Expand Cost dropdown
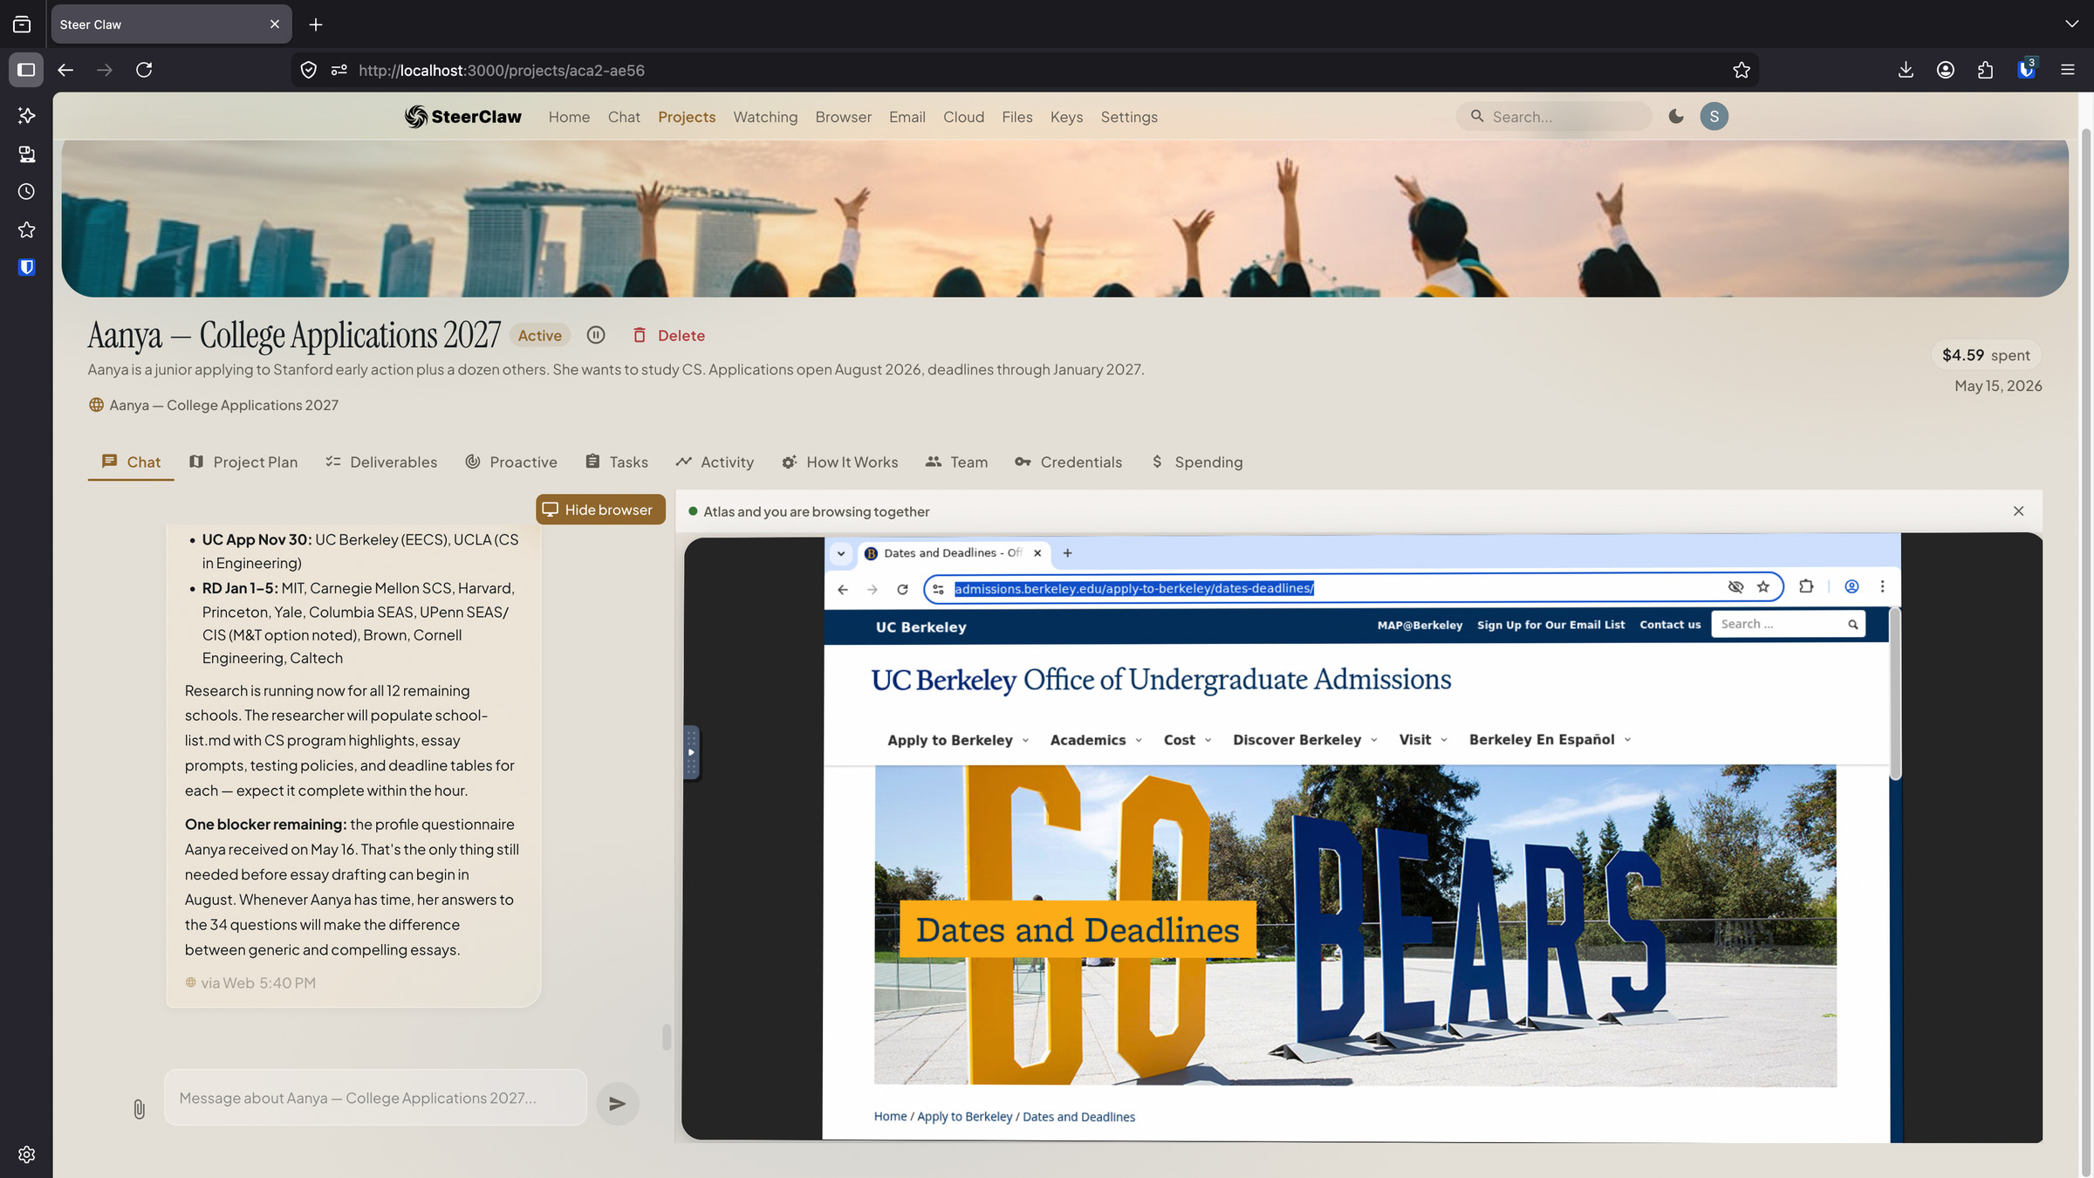The width and height of the screenshot is (2094, 1178). pyautogui.click(x=1187, y=740)
